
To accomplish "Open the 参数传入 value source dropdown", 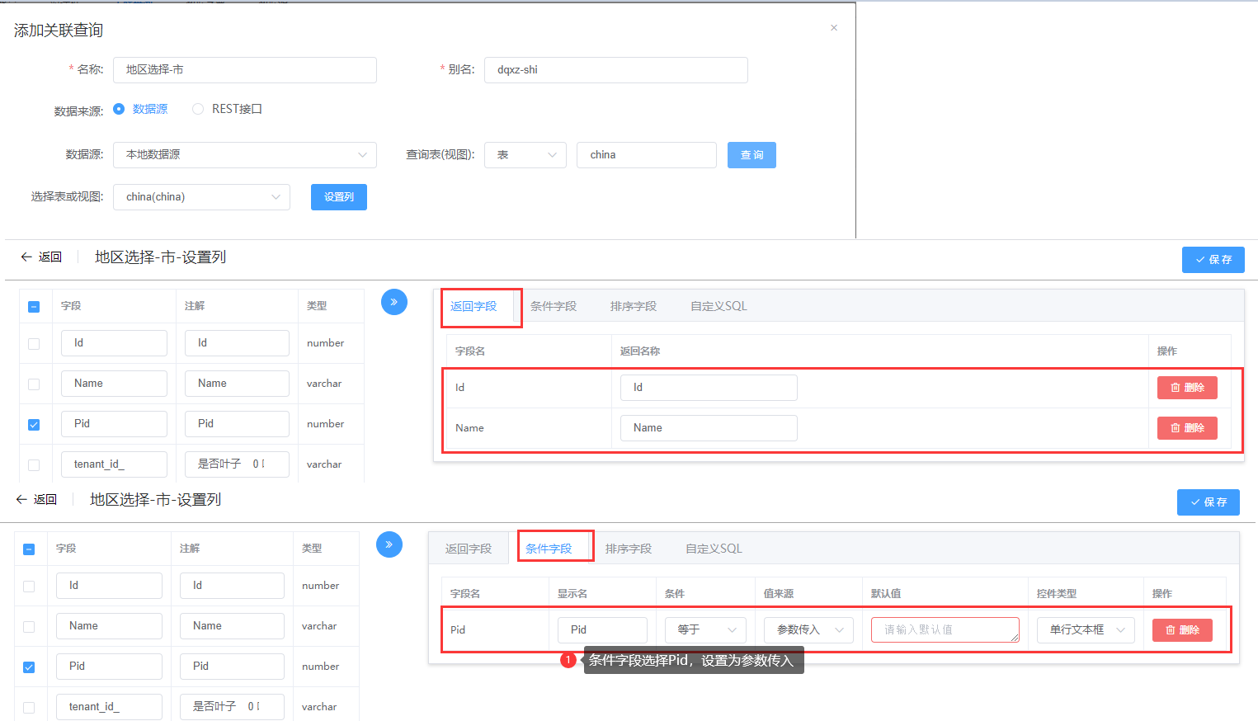I will click(x=808, y=630).
